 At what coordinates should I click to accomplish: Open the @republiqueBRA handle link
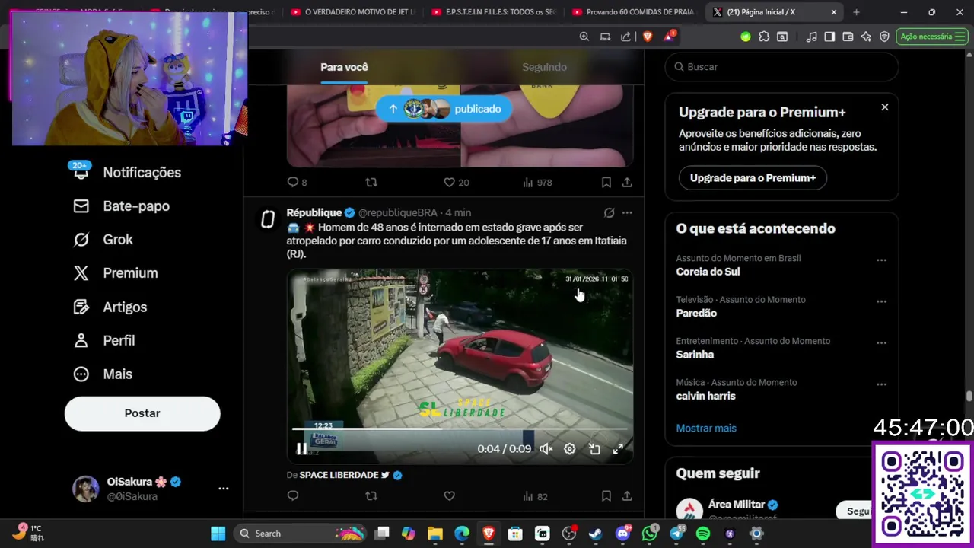399,212
